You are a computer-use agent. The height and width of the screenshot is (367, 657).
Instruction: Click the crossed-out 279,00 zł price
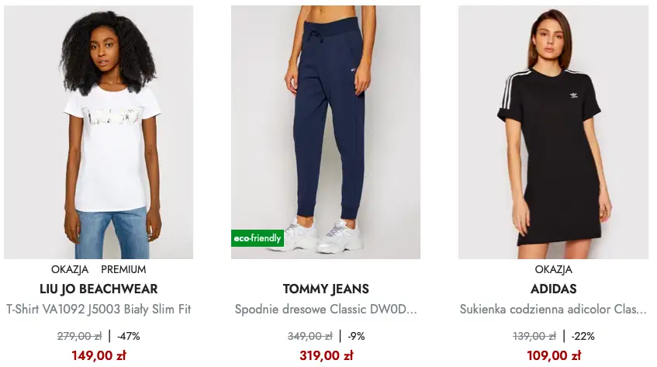[x=80, y=336]
